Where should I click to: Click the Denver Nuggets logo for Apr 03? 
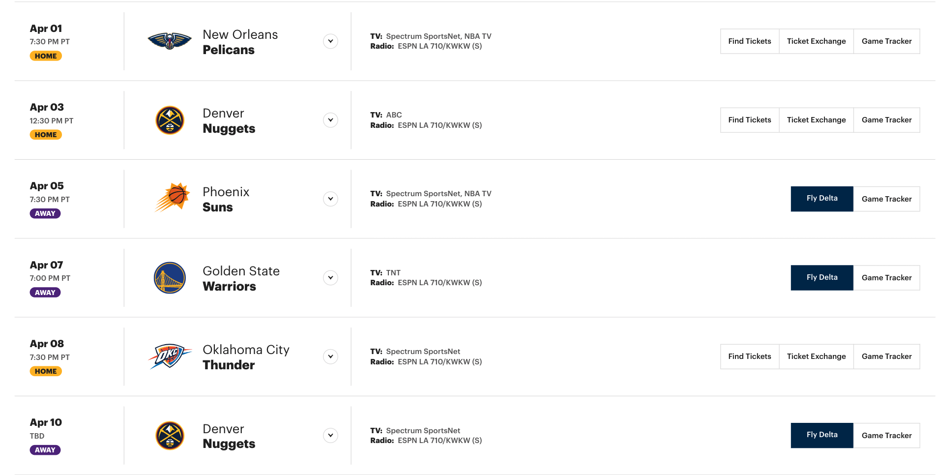point(170,120)
